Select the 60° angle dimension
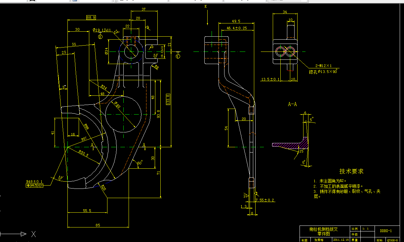 [140, 163]
